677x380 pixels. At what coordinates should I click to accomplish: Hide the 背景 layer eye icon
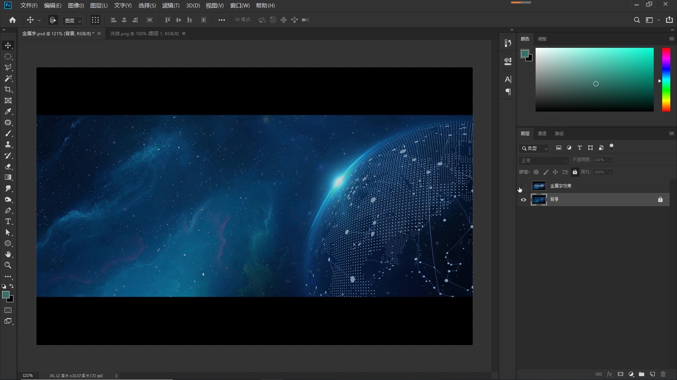pos(523,199)
